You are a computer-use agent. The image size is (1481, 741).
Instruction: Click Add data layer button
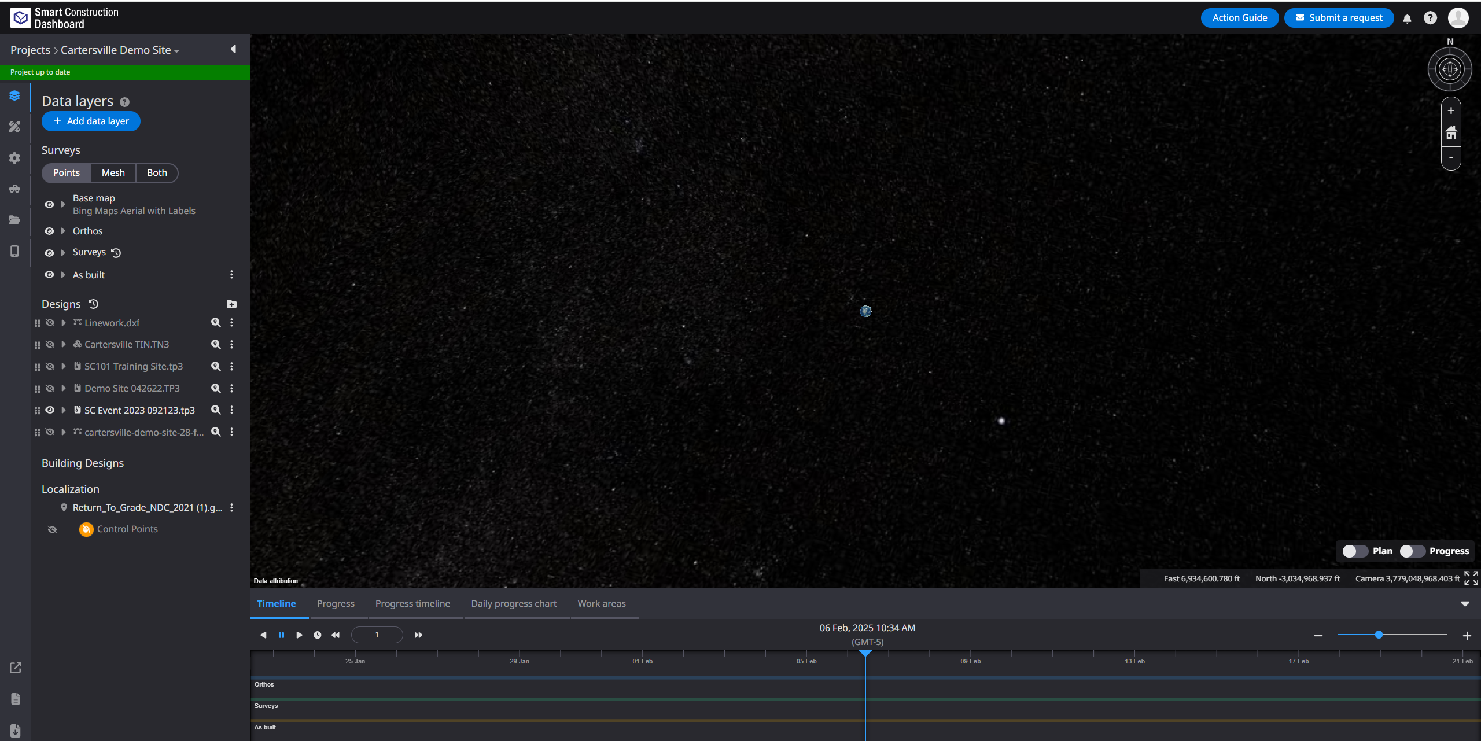click(x=91, y=121)
